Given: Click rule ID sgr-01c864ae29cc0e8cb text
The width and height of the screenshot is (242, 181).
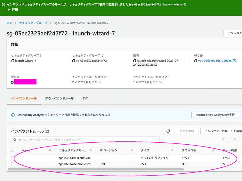Looking at the screenshot, I should [x=74, y=164].
